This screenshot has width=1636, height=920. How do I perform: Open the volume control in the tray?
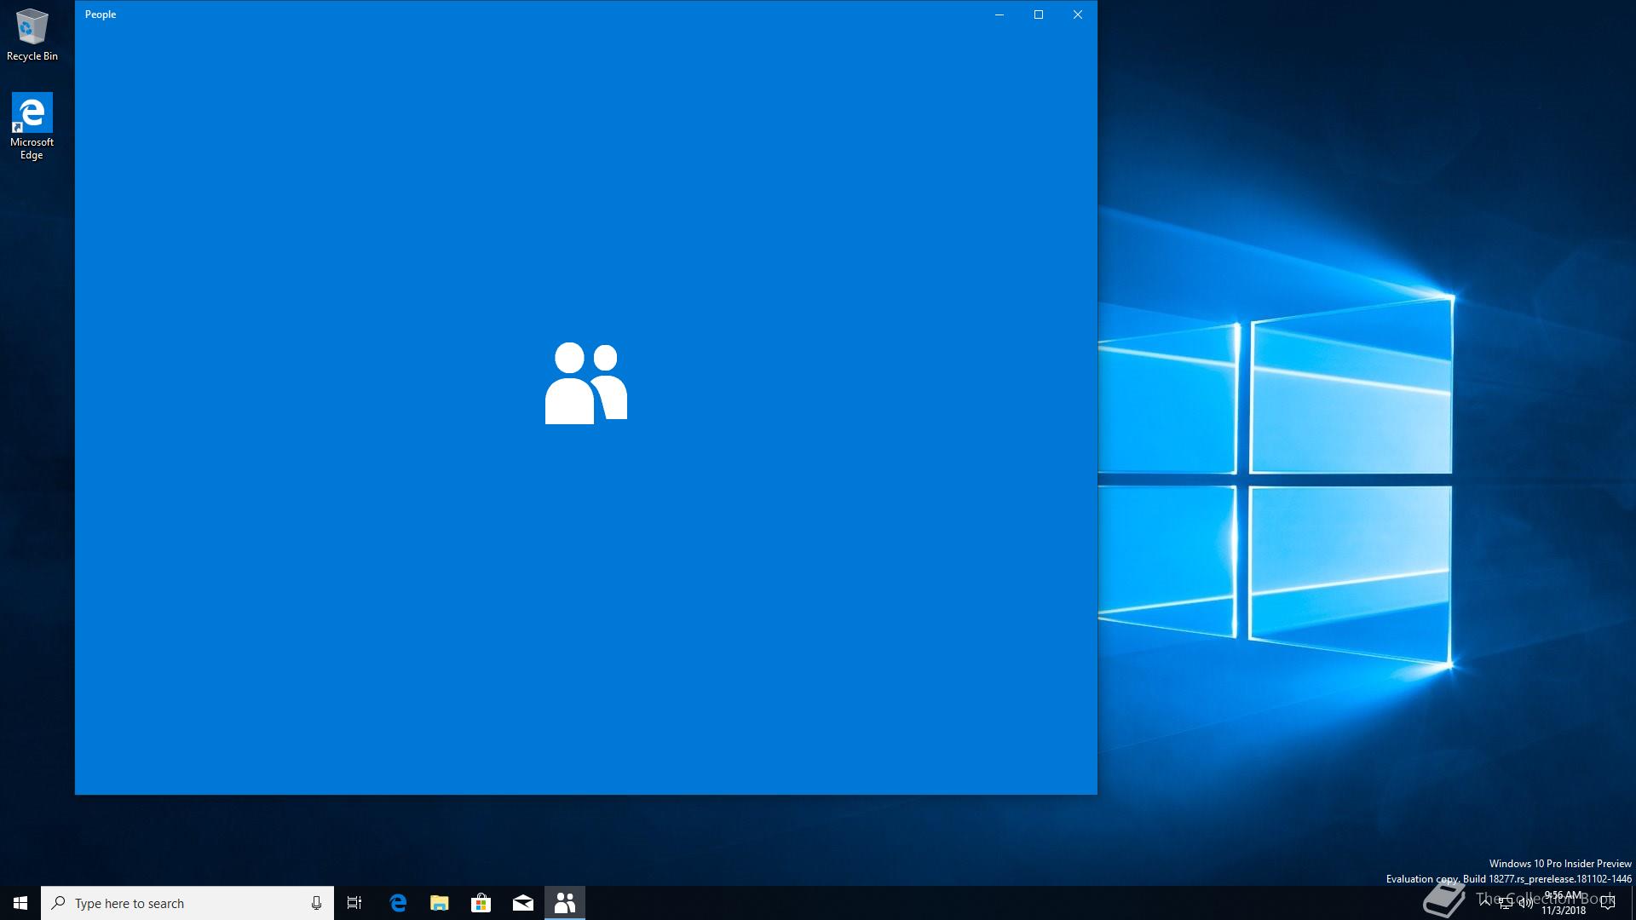coord(1526,904)
